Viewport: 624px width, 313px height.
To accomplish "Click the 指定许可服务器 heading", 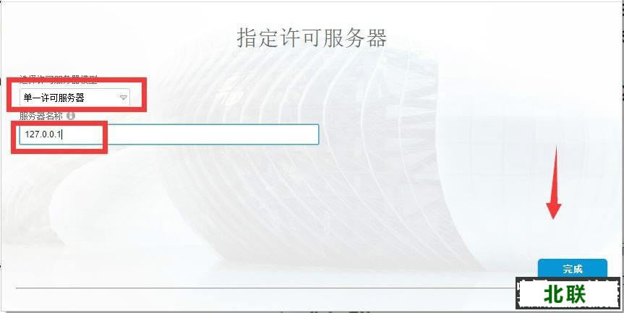I will tap(312, 38).
